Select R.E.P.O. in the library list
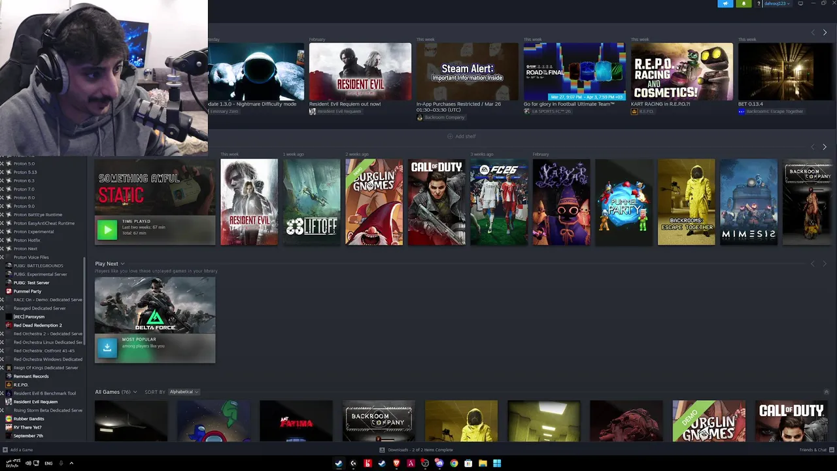The height and width of the screenshot is (471, 837). [x=20, y=385]
